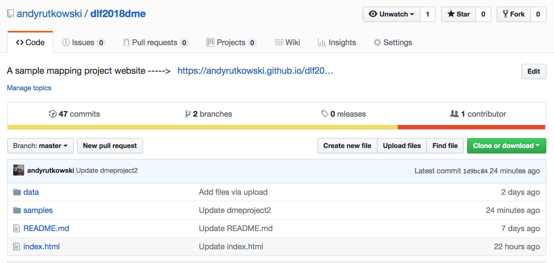Screen dimensions: 554x263
Task: Open latest commit message Update dmeproject2 in commit bar
Action: (107, 171)
